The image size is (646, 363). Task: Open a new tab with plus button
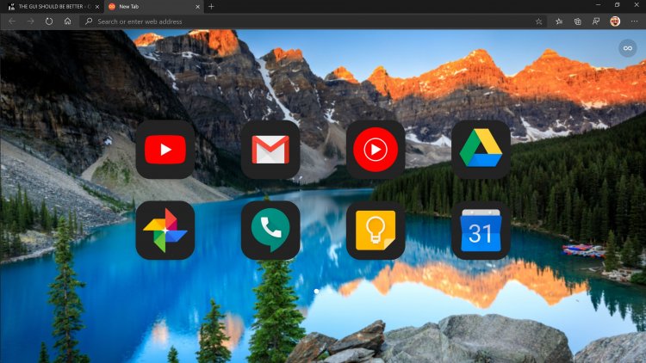211,7
